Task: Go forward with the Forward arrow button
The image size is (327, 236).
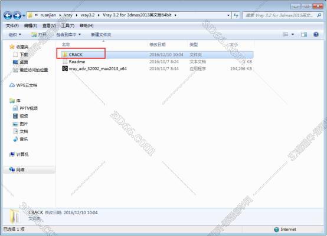Action: [17, 15]
